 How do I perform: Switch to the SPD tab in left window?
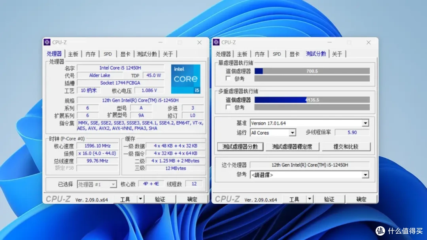click(108, 53)
